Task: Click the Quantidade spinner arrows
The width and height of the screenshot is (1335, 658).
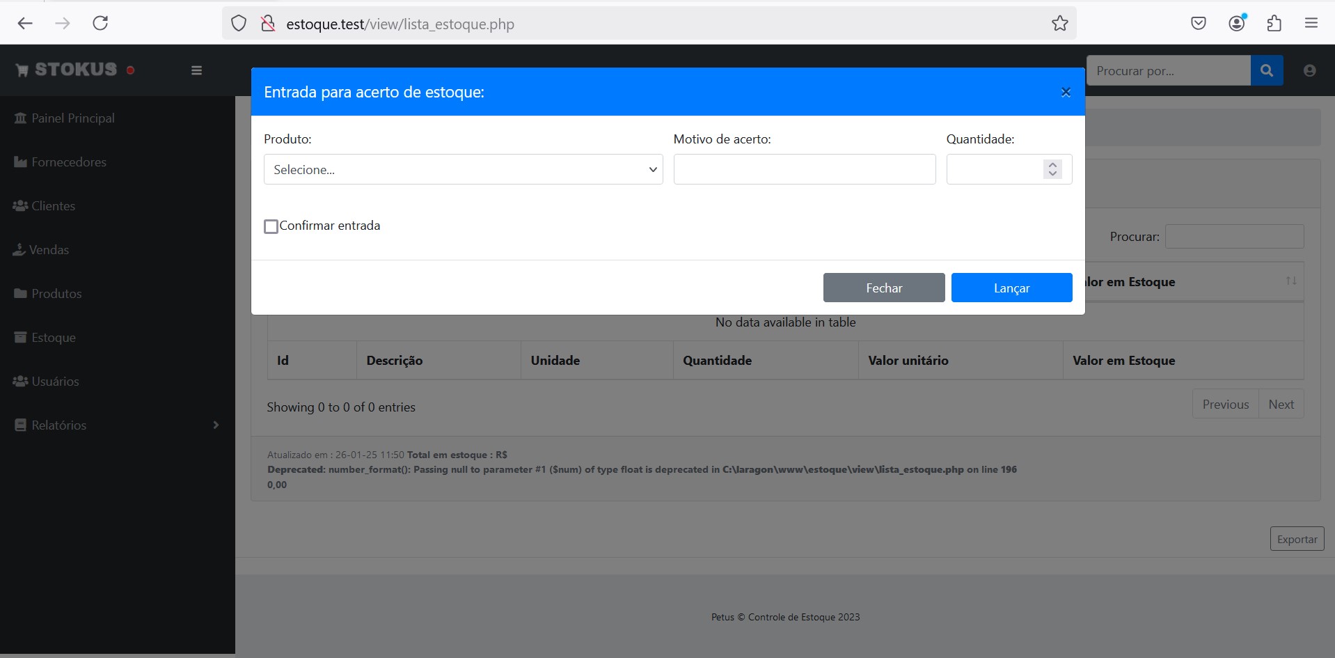Action: tap(1052, 169)
